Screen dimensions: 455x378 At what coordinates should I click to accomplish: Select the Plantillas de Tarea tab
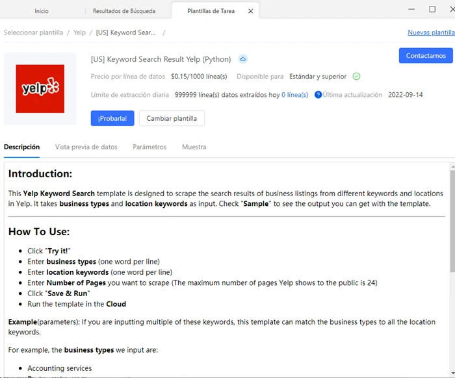211,11
